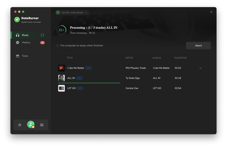The image size is (227, 148).
Task: Enable Put computer to sleep when finished
Action: (58, 46)
